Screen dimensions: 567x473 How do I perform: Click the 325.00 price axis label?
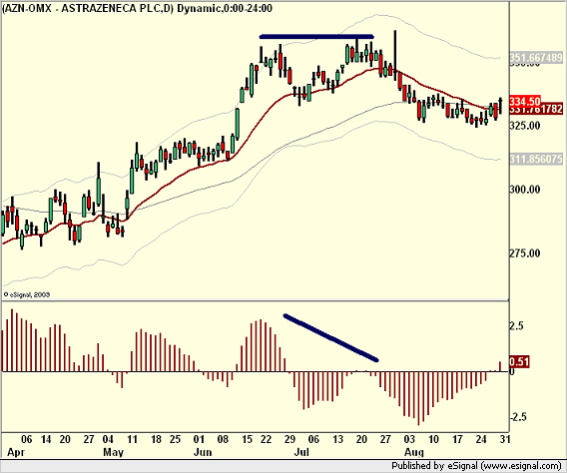(x=525, y=126)
